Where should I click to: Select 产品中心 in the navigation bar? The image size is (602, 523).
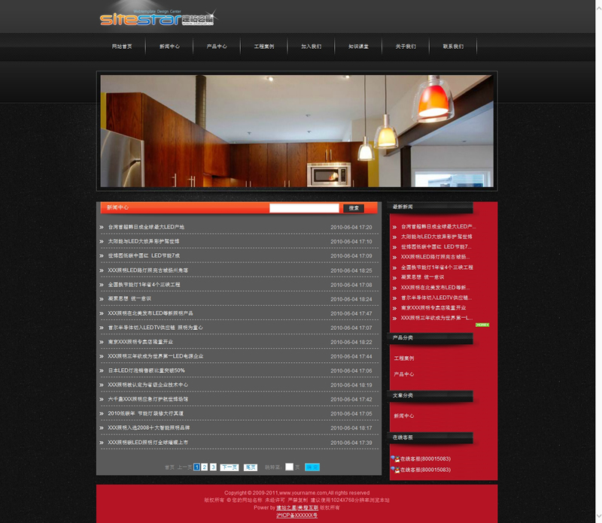pos(217,47)
